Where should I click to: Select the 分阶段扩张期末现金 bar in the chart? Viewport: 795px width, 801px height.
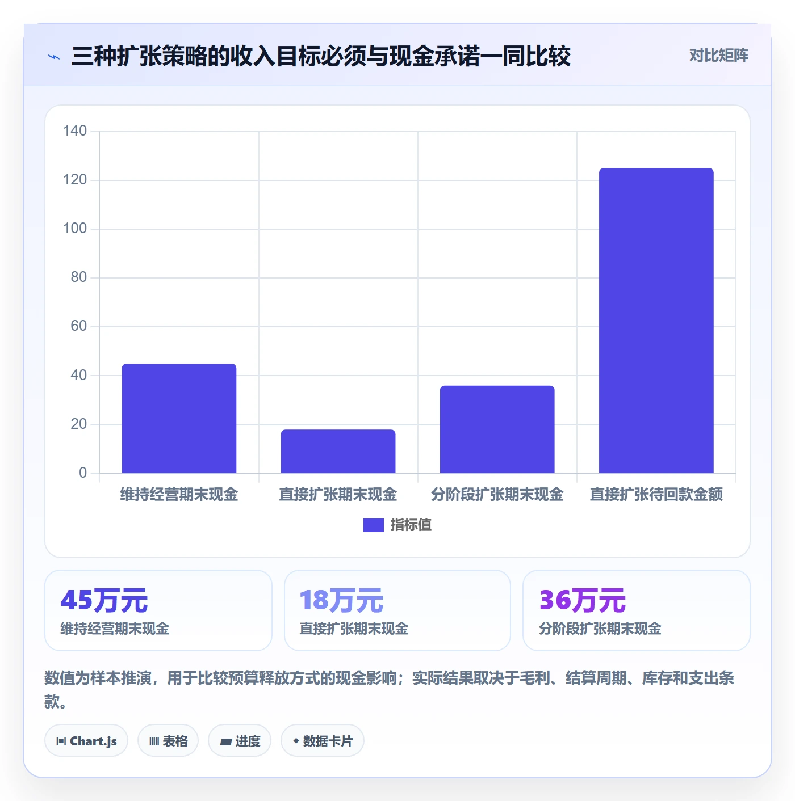[x=497, y=429]
